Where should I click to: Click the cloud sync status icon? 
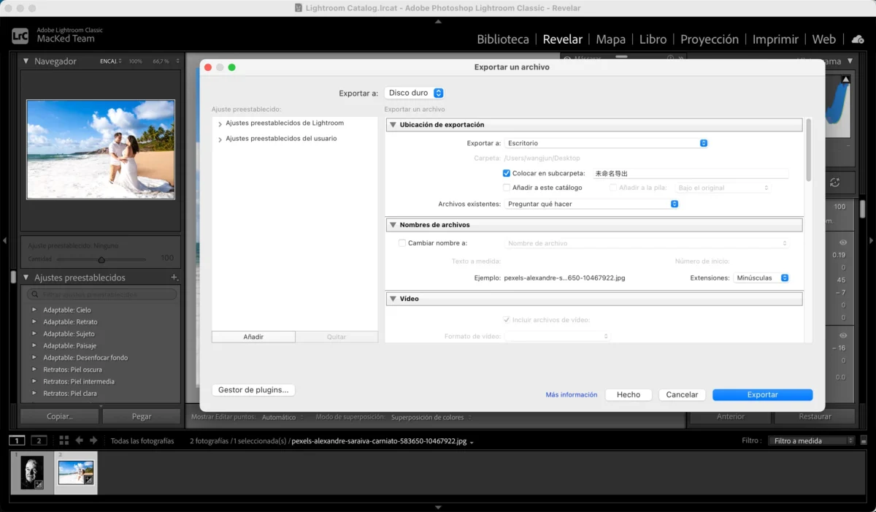(x=858, y=39)
